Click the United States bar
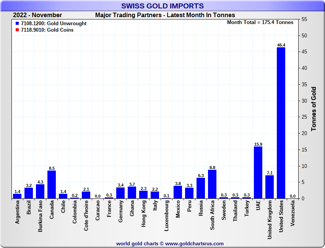325x248 pixels. (281, 123)
